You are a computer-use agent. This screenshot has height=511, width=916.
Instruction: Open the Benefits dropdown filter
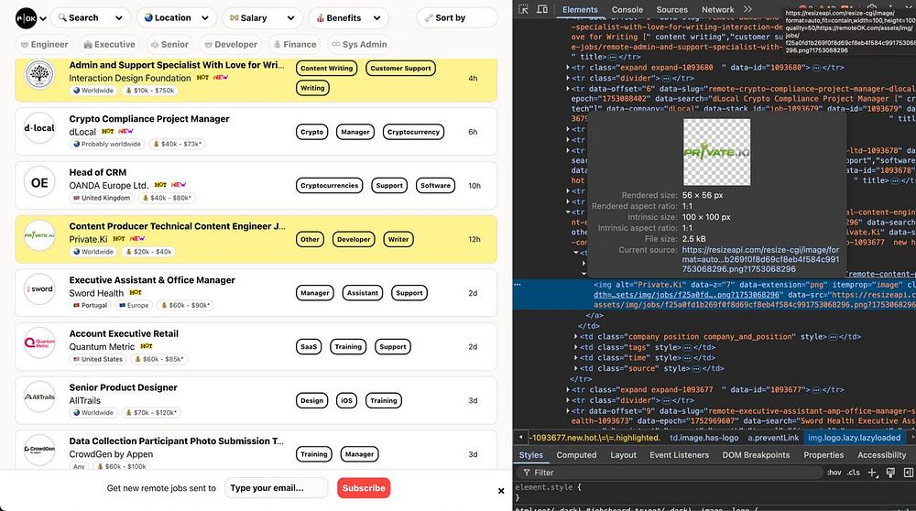click(350, 17)
